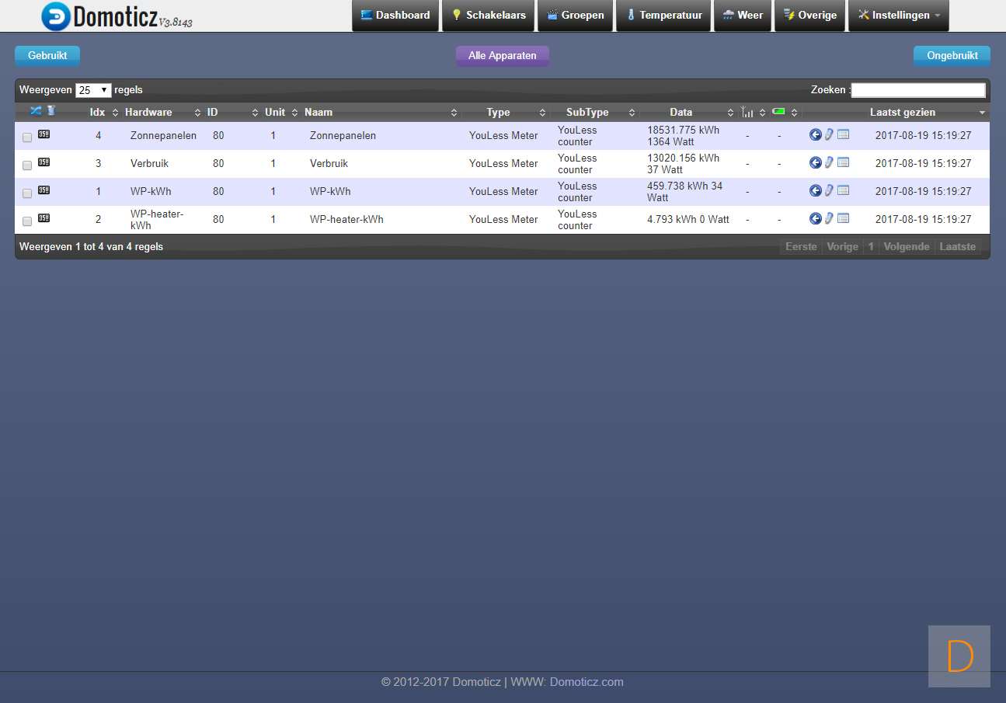Click the counter device icon in WP-kWh row
The image size is (1006, 703).
(44, 190)
